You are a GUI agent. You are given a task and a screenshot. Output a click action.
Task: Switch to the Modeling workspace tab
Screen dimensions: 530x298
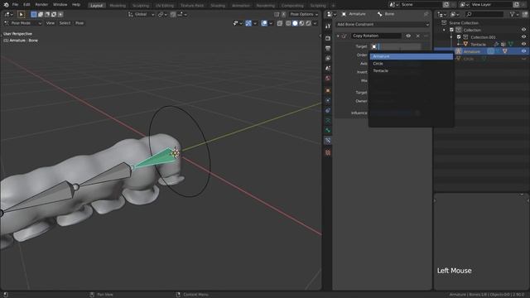(118, 6)
